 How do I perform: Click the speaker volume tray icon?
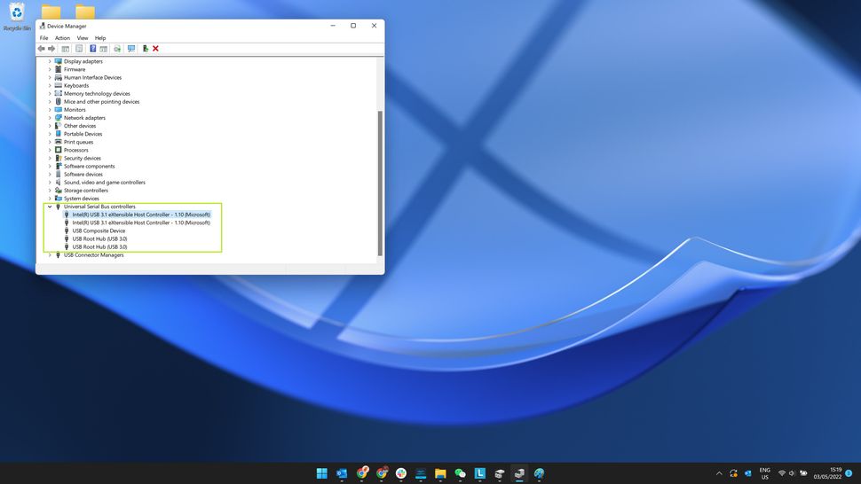point(792,473)
